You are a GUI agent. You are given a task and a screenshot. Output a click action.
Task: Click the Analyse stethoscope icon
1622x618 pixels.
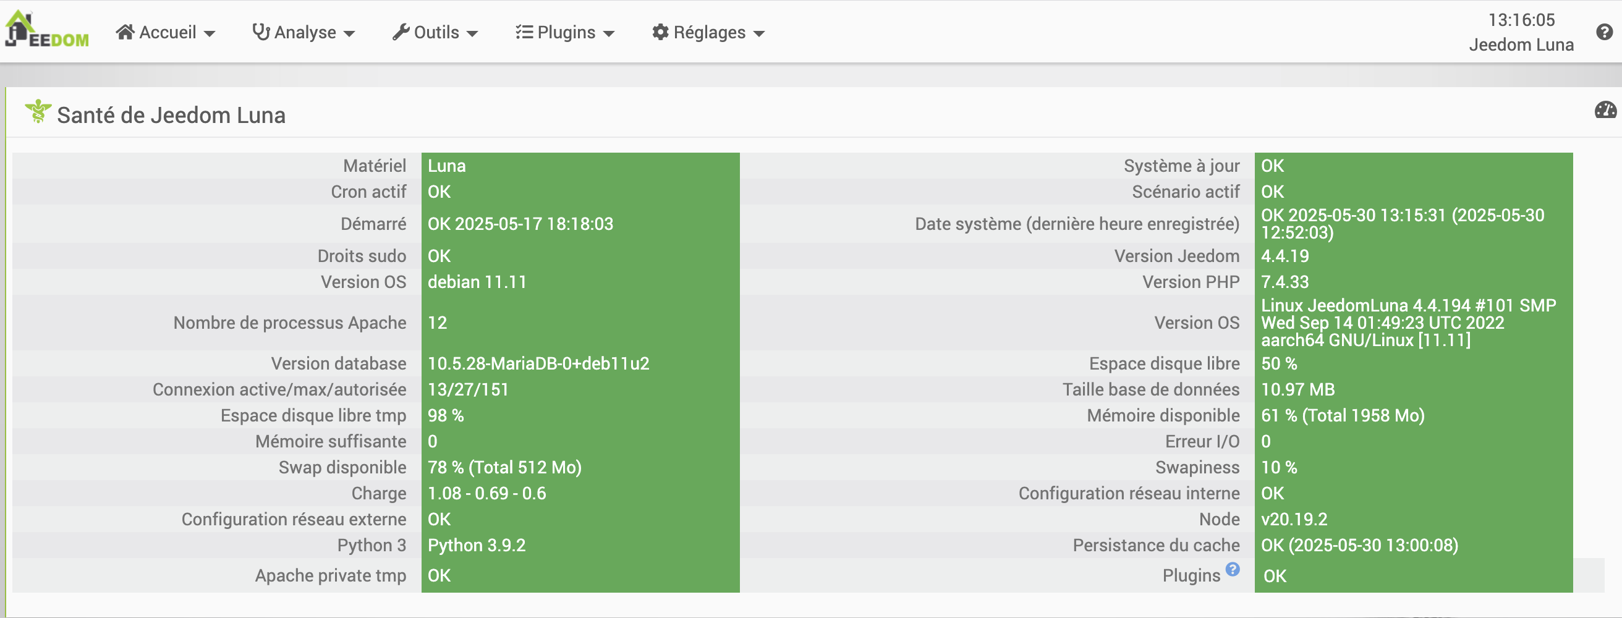tap(261, 32)
